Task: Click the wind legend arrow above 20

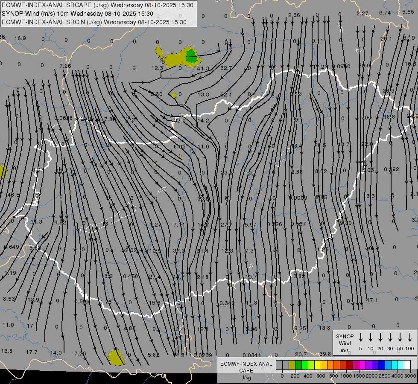Action: [380, 337]
